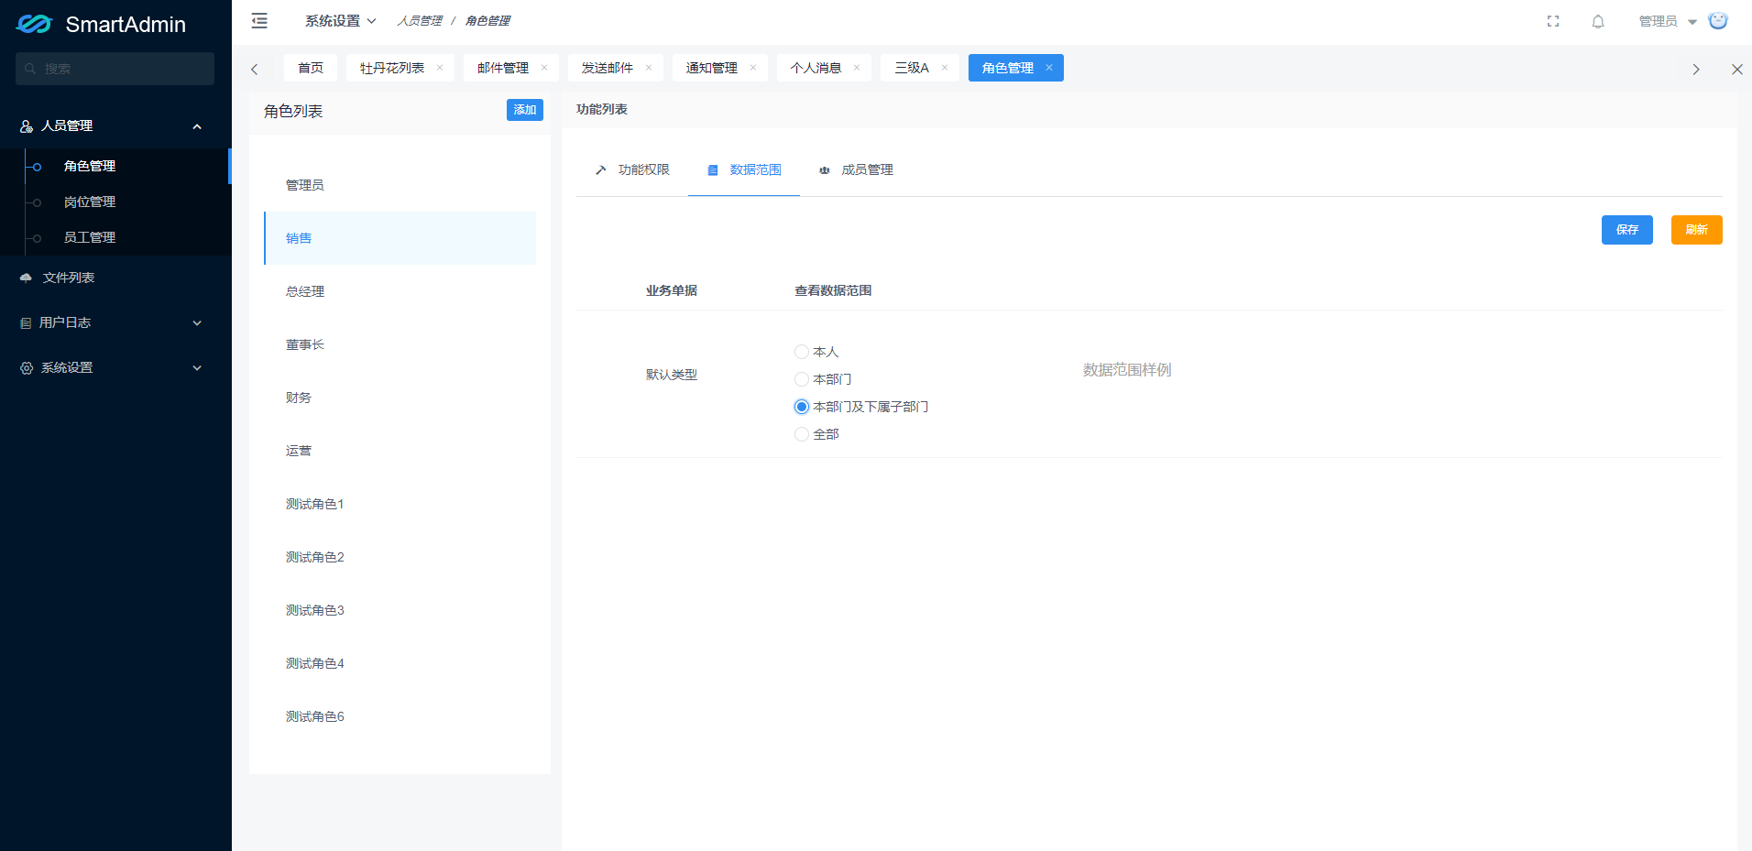Select the 本部门 radio option
Image resolution: width=1752 pixels, height=851 pixels.
(802, 379)
